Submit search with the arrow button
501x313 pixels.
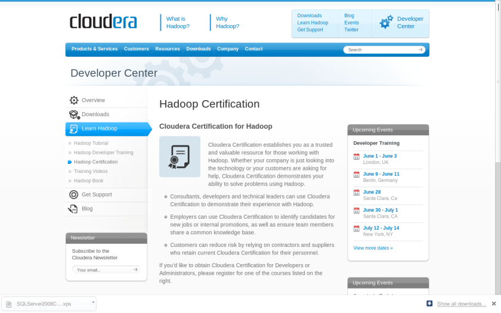pyautogui.click(x=421, y=49)
